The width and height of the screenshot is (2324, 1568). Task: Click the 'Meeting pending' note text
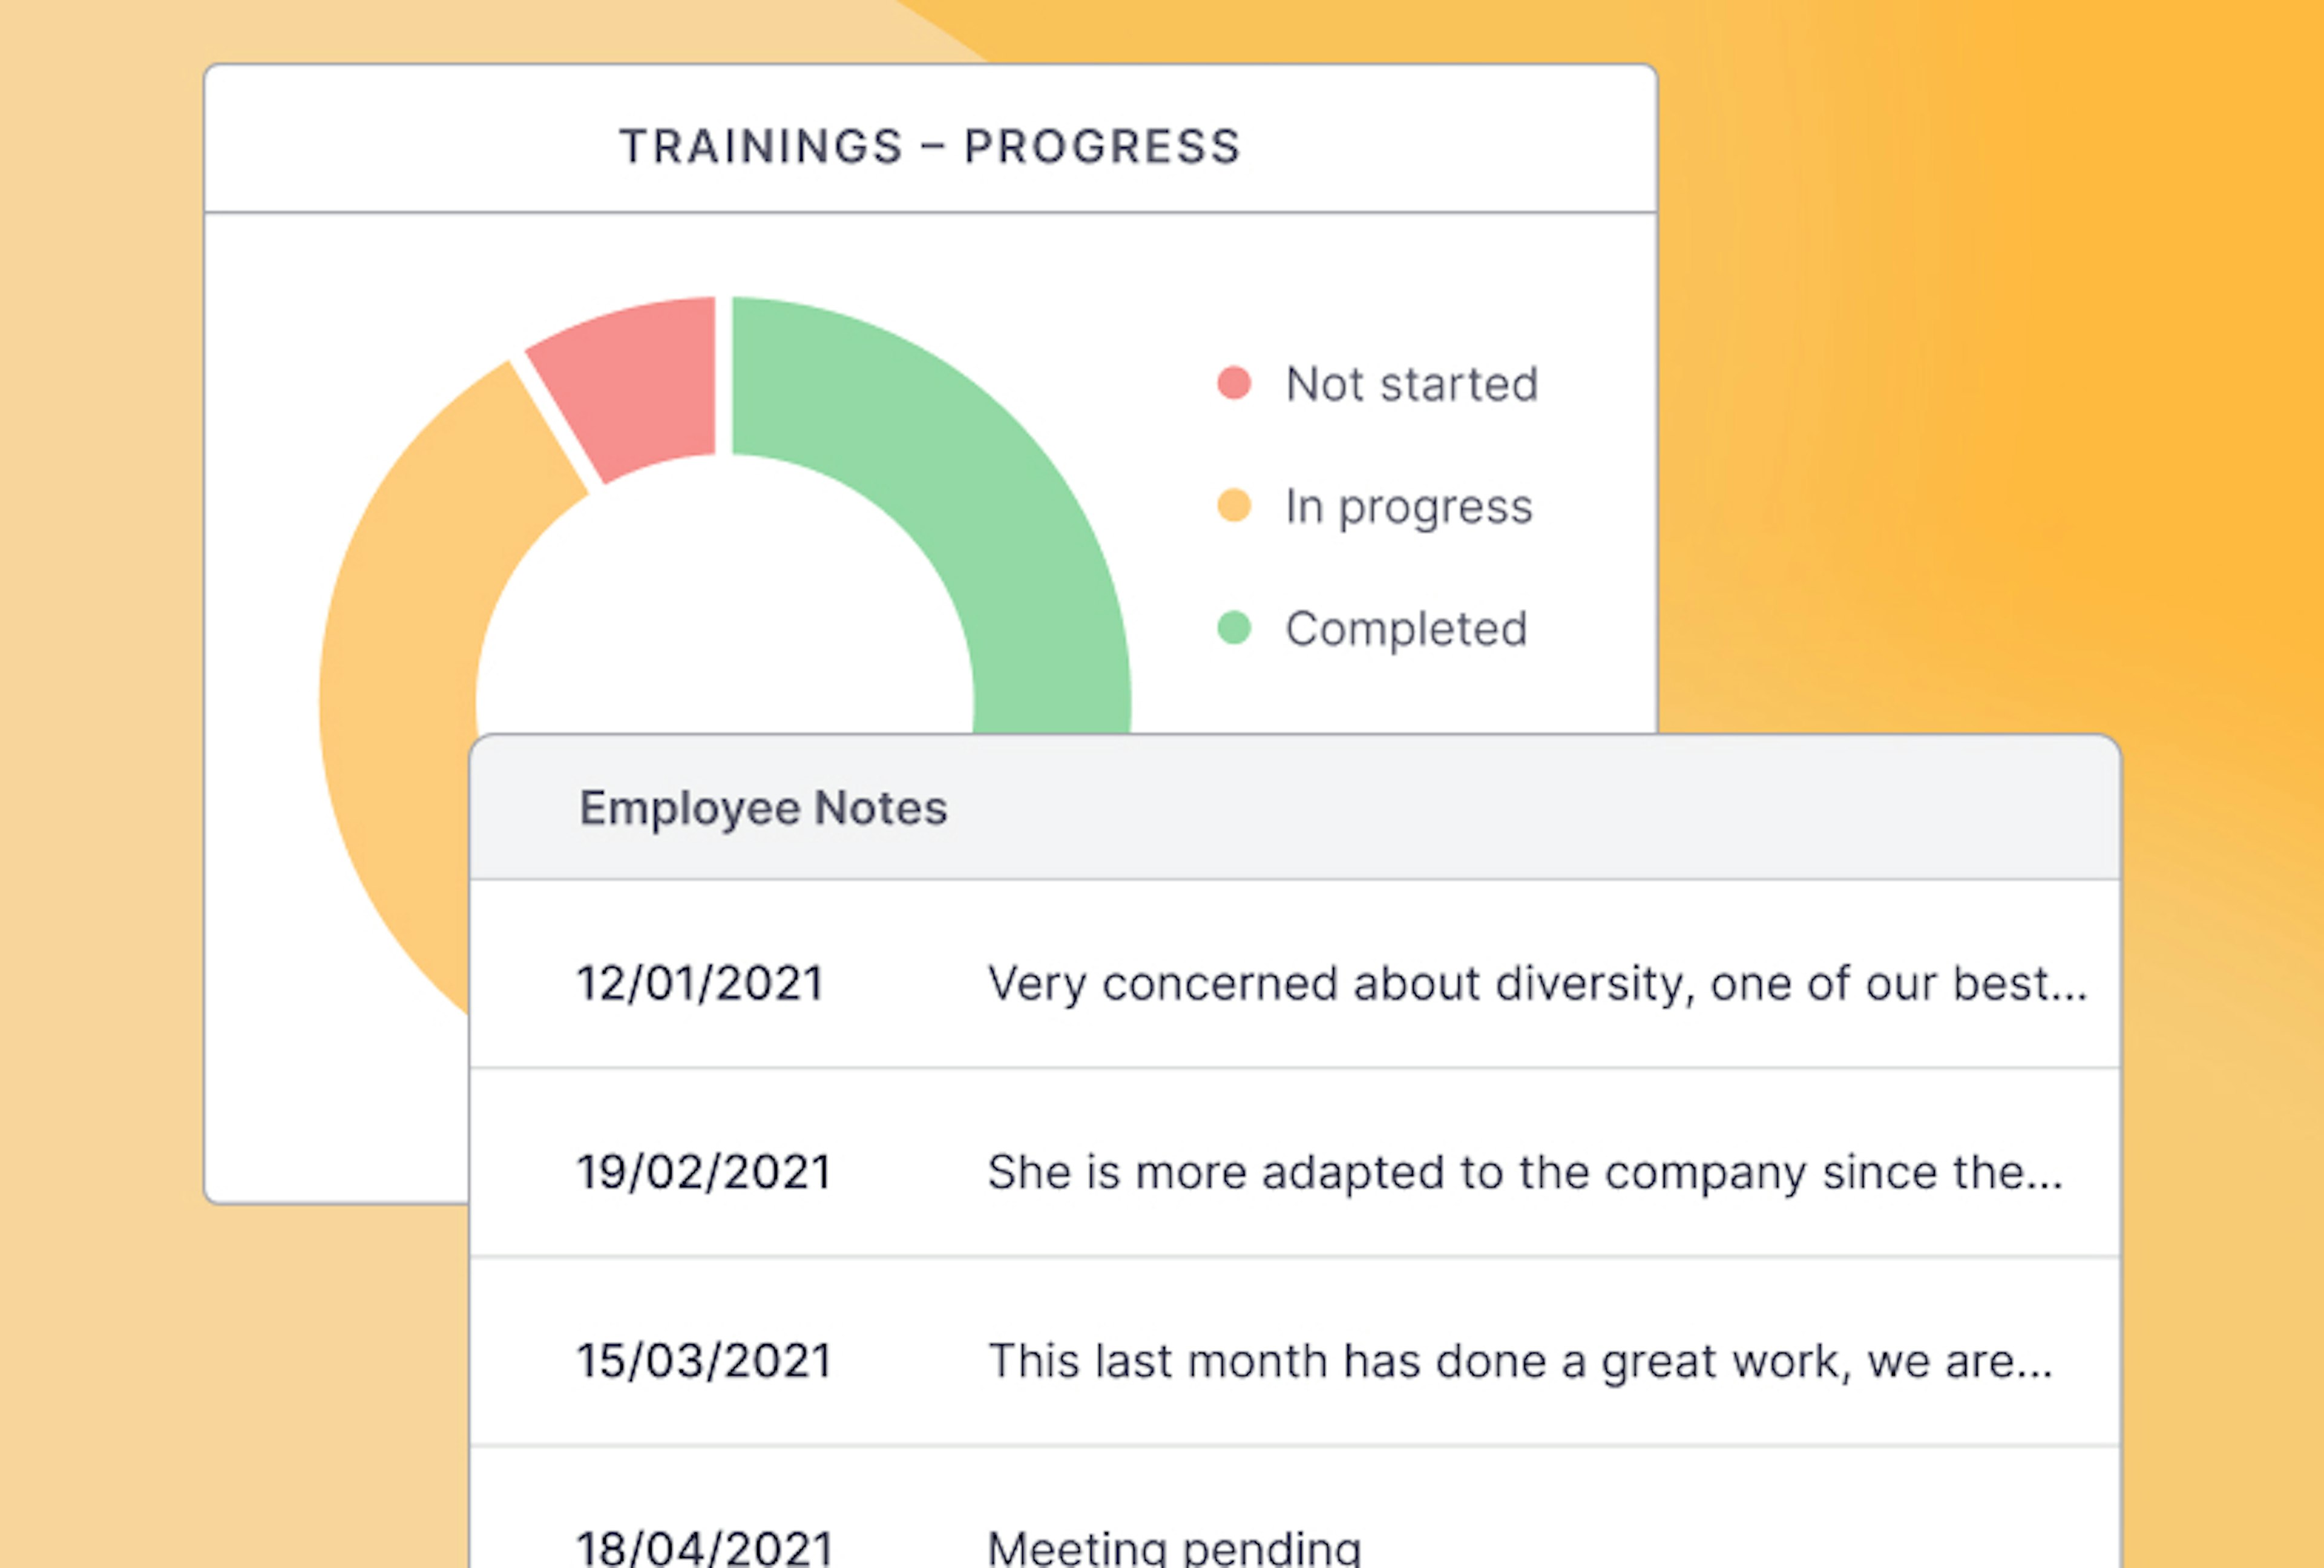pyautogui.click(x=1174, y=1546)
